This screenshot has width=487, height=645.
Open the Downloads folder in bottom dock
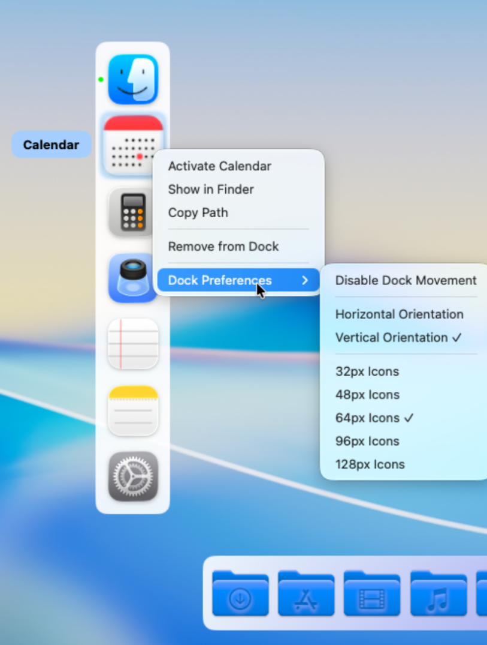pyautogui.click(x=240, y=593)
